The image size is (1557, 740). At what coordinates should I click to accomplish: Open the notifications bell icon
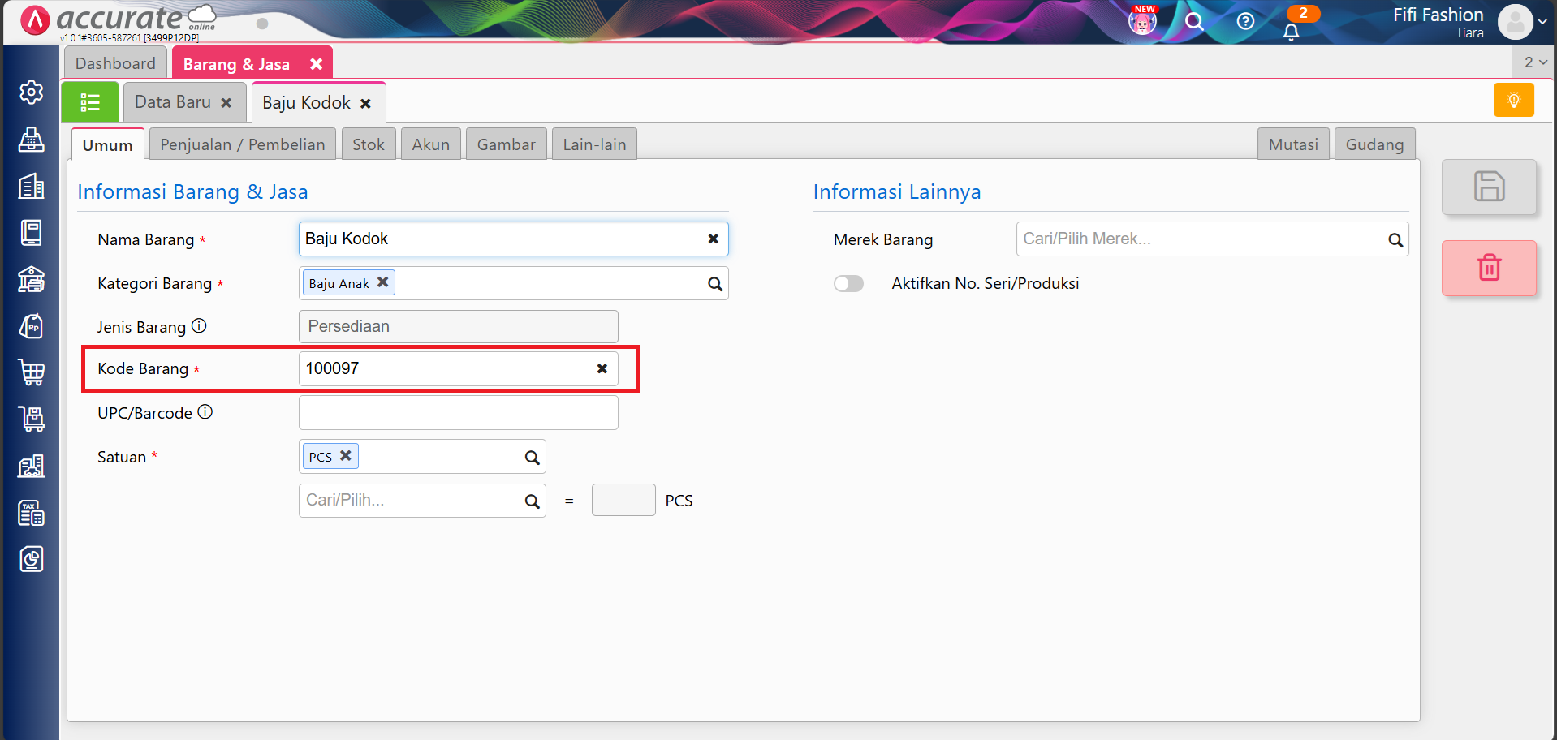point(1291,32)
